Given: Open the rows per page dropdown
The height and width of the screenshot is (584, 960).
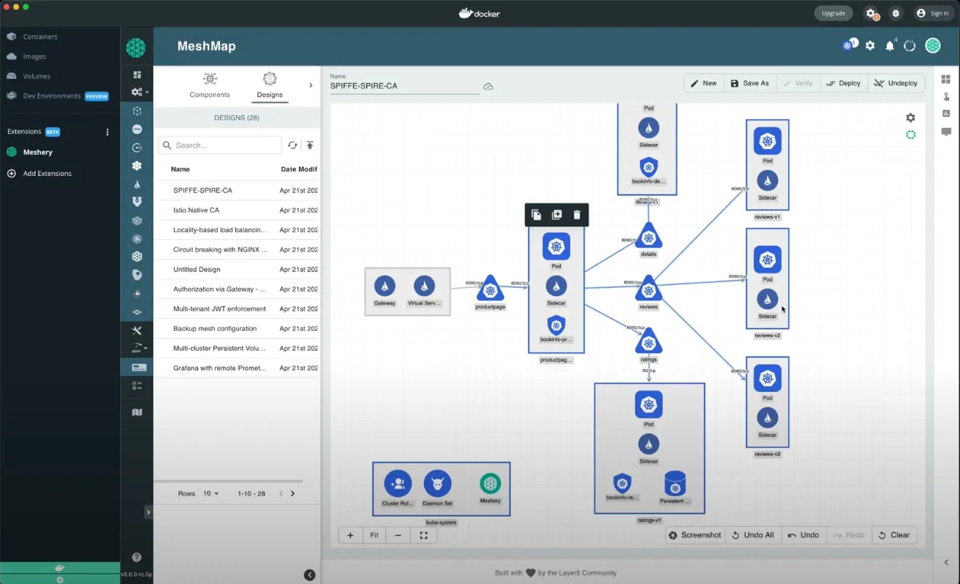Looking at the screenshot, I should point(211,493).
